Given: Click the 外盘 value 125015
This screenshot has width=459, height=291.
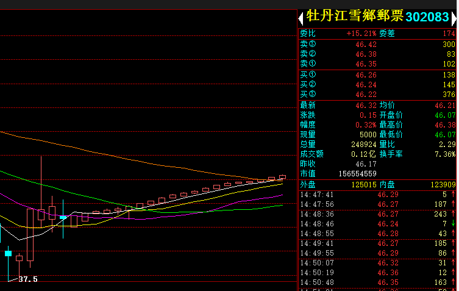Looking at the screenshot, I should point(364,185).
